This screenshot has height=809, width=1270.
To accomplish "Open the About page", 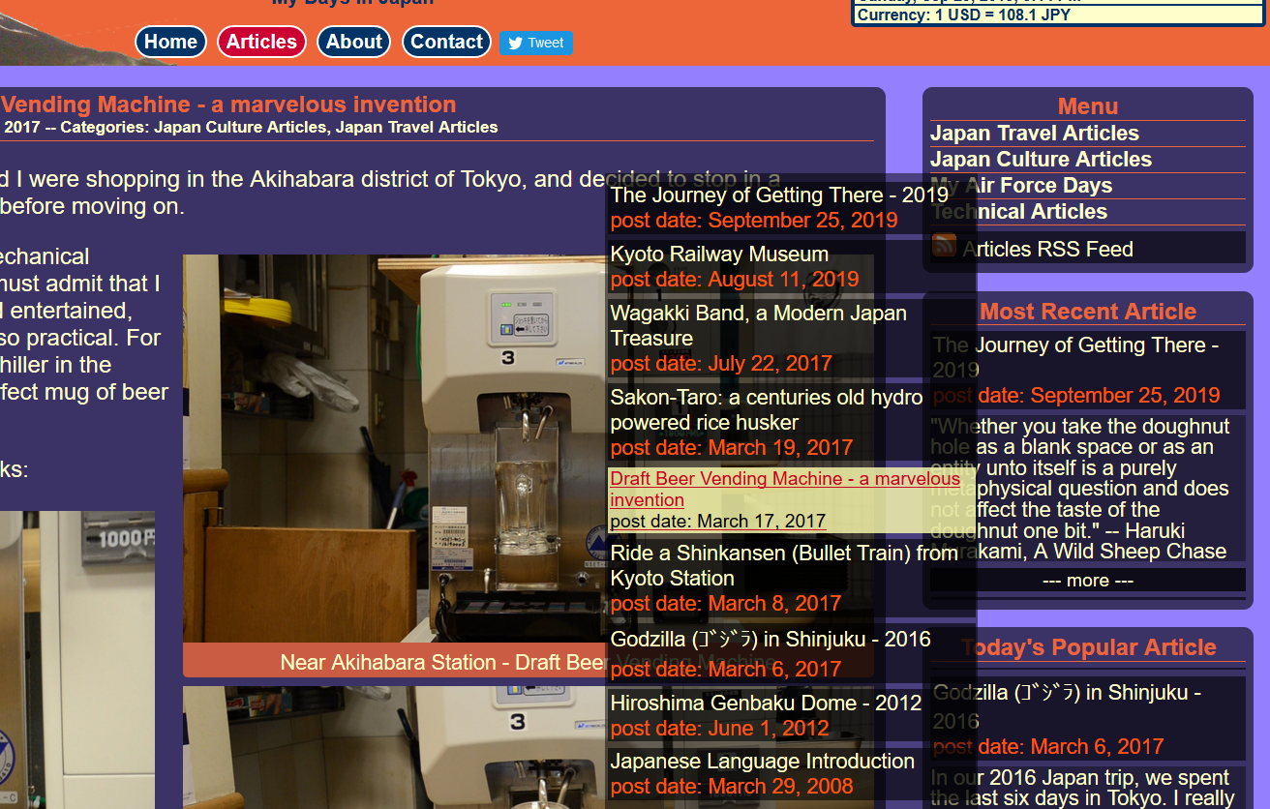I will [353, 42].
